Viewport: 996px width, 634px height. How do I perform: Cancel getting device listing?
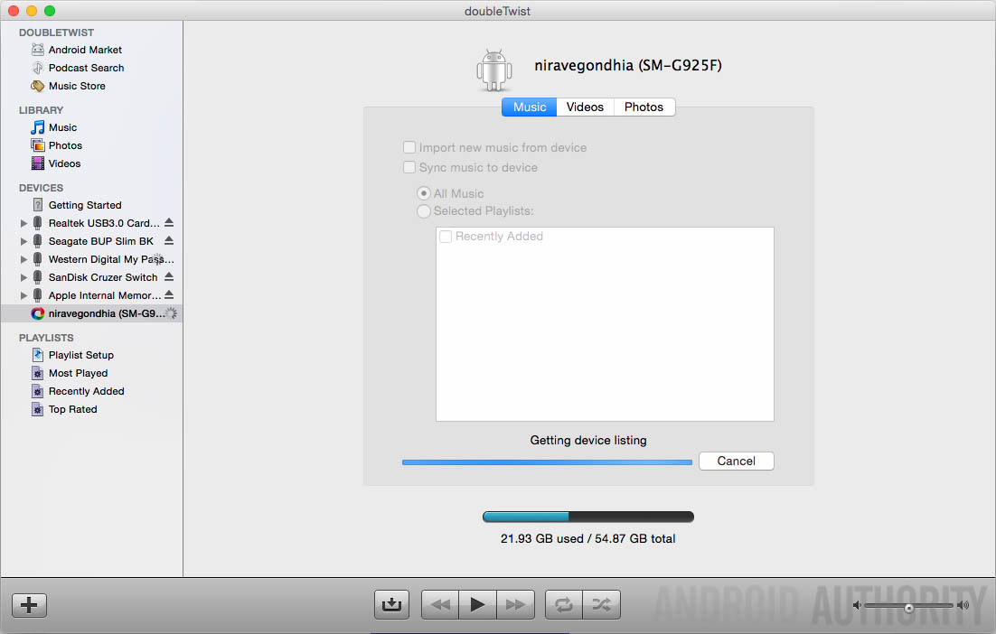[x=737, y=461]
